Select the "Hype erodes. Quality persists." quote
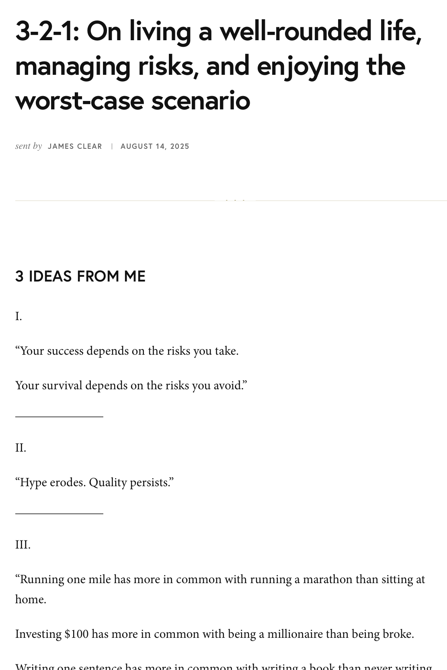Screen dimensions: 447x670 94,483
